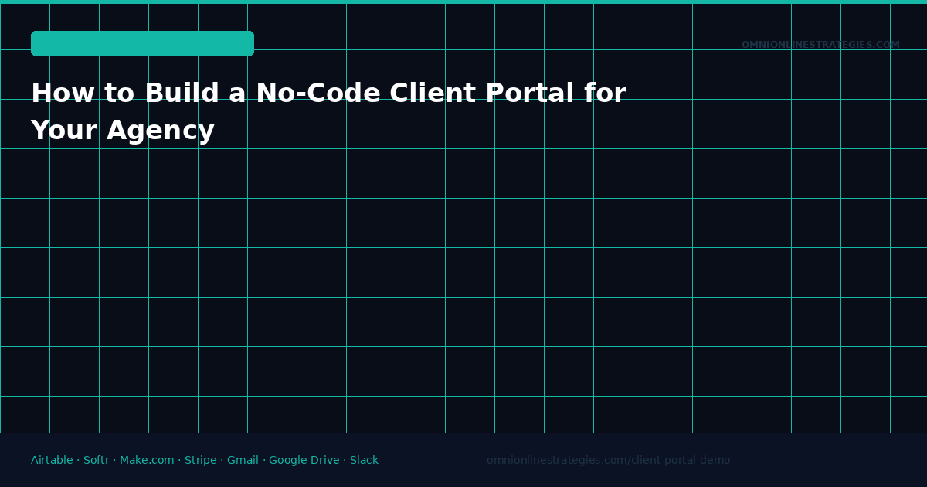Click "Make.com" in the footer tool list

(147, 461)
